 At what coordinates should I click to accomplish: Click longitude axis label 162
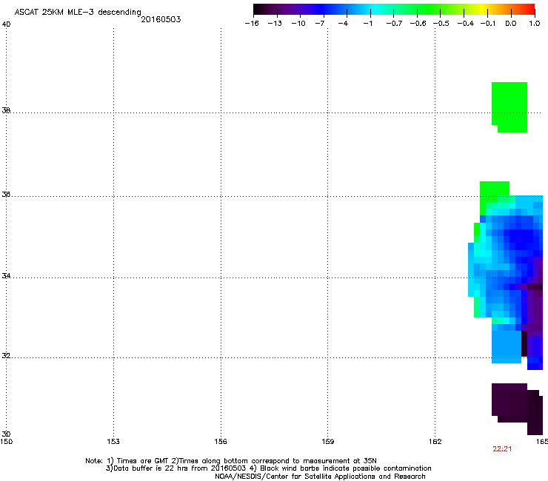(x=435, y=442)
